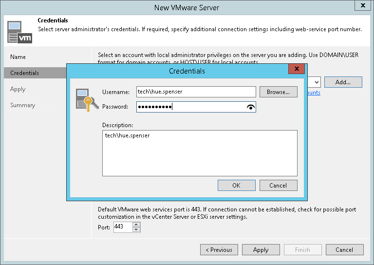Select the Credentials wizard step
This screenshot has height=265, width=374.
tap(35, 73)
